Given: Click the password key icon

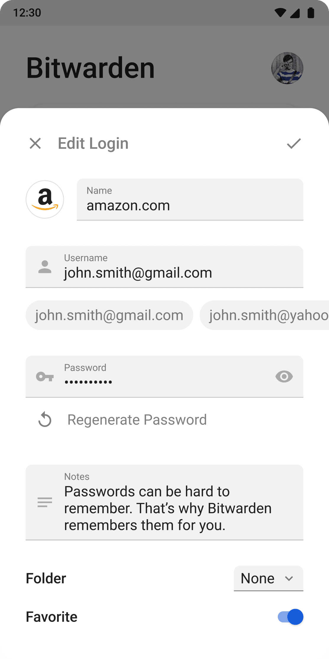Looking at the screenshot, I should [x=45, y=377].
